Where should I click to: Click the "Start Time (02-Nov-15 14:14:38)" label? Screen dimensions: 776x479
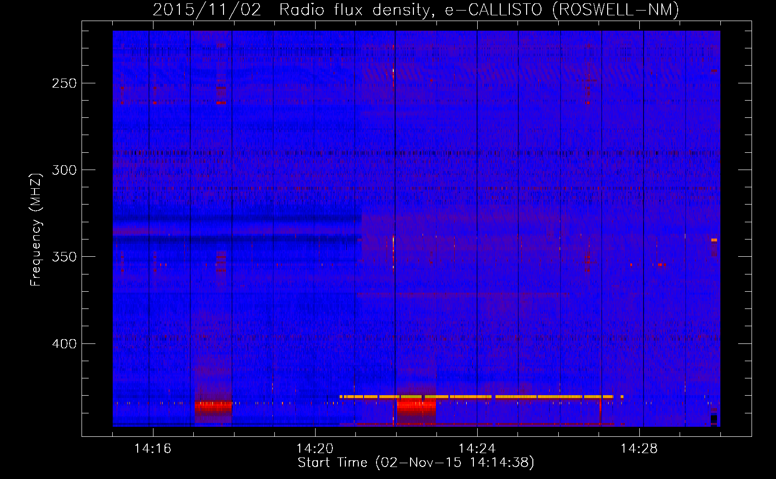click(x=416, y=463)
